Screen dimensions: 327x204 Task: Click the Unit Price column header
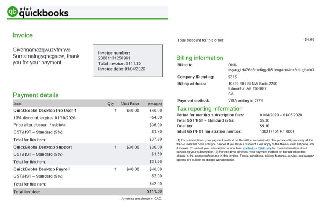(130, 104)
